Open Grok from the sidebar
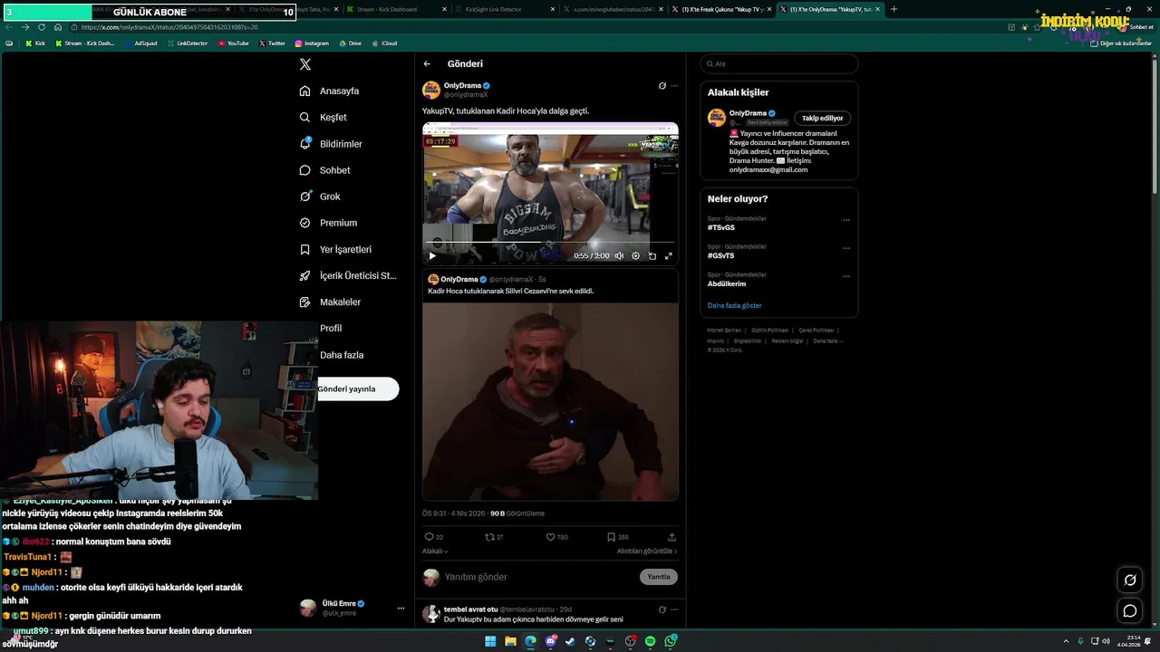Screen dimensions: 1160x652 (x=320, y=197)
